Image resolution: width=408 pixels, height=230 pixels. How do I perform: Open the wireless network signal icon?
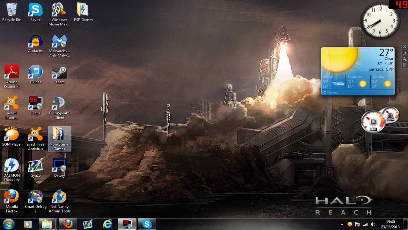[x=365, y=224]
